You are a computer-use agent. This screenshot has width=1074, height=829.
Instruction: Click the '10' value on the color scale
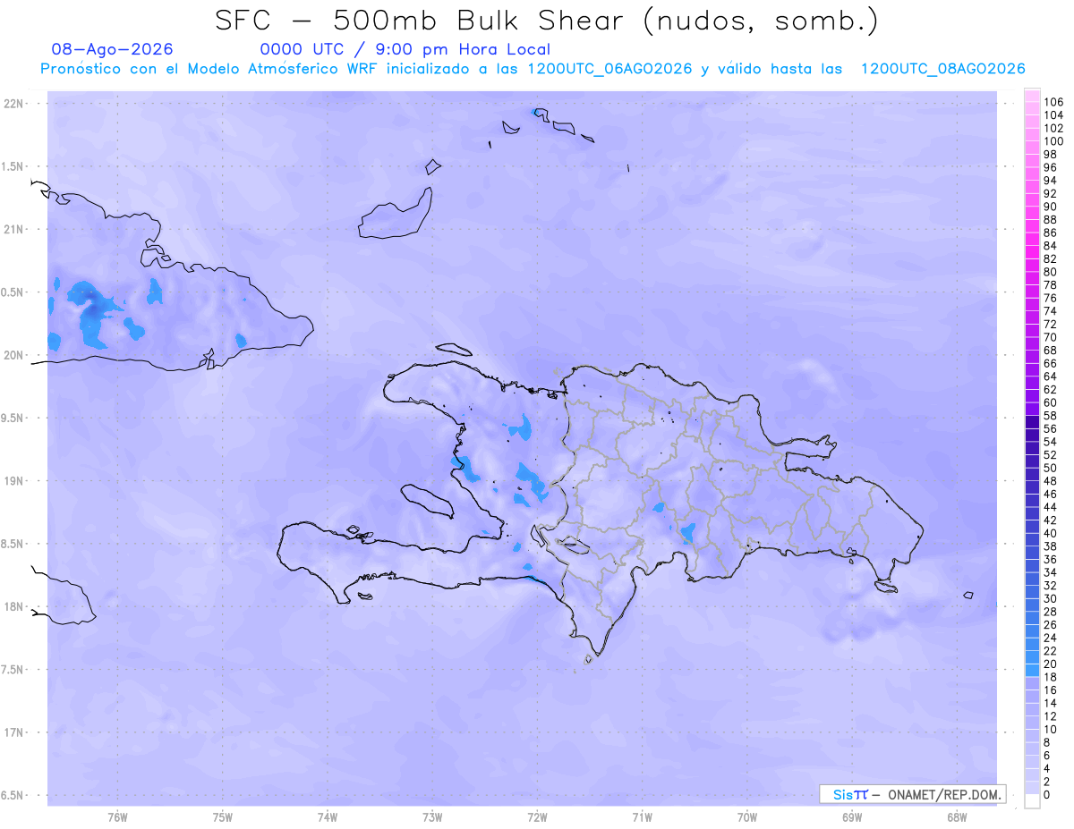[1050, 730]
